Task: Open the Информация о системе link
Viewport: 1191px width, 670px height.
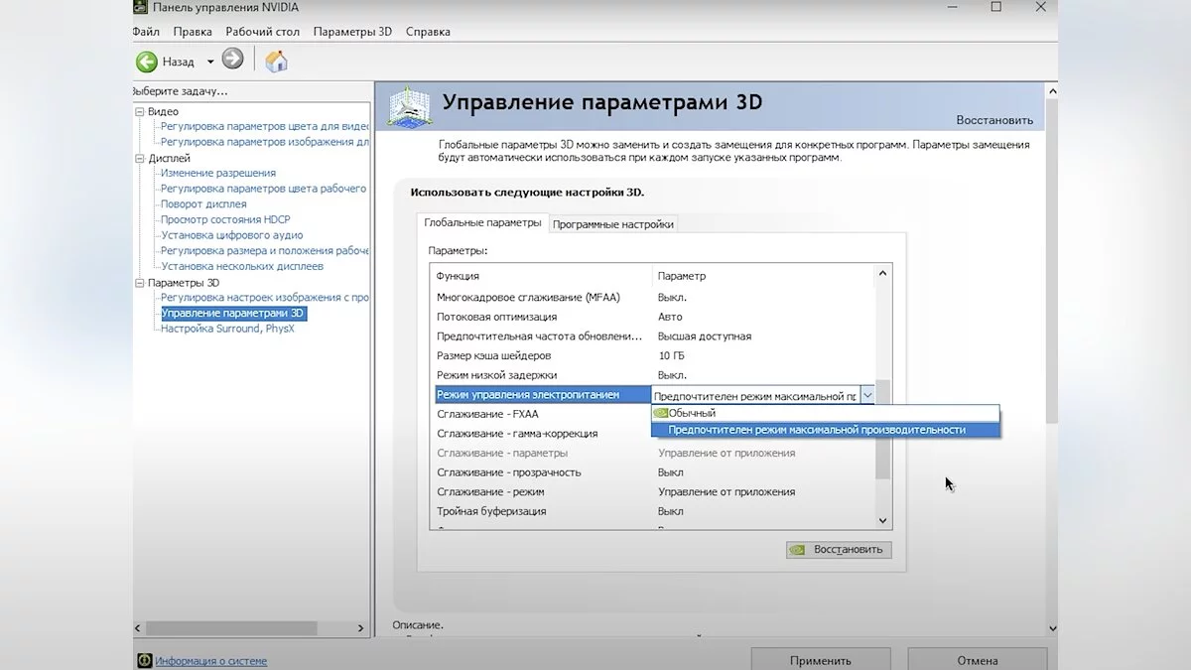Action: (211, 661)
